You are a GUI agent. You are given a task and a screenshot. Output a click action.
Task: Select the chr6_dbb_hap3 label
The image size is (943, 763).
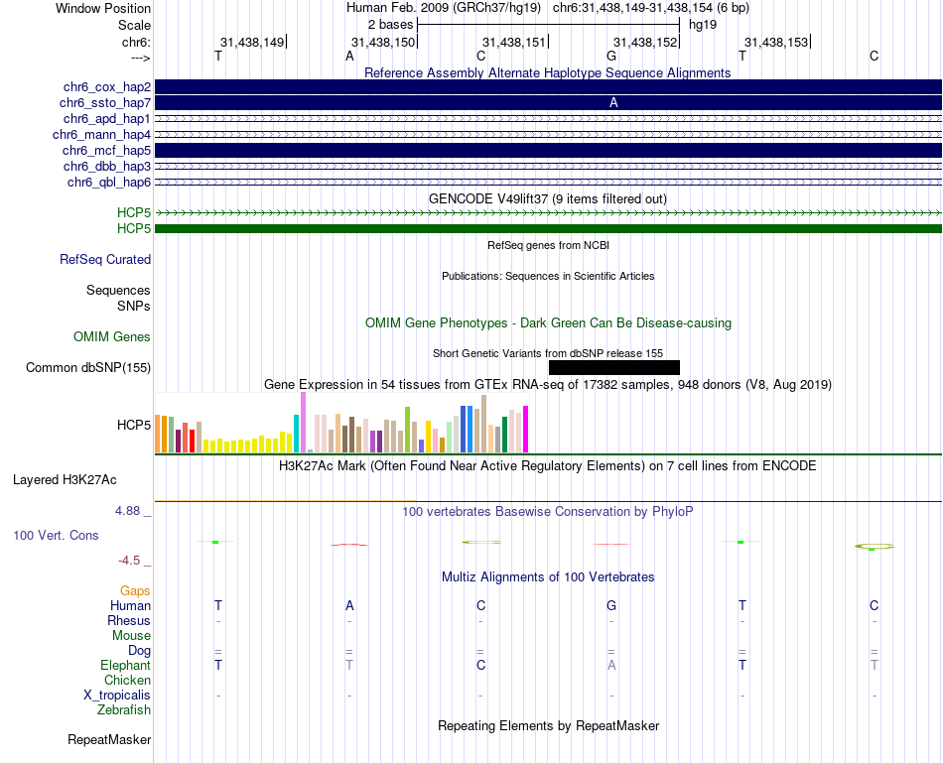point(107,166)
